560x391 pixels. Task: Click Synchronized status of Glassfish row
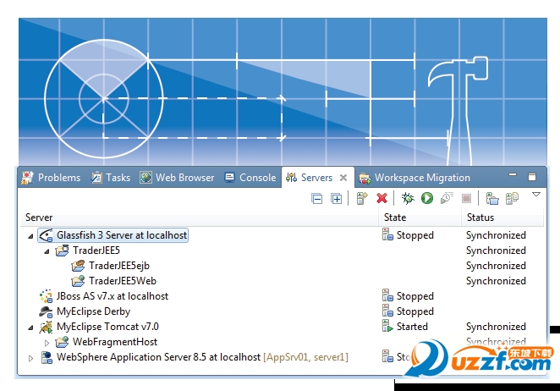click(x=496, y=235)
